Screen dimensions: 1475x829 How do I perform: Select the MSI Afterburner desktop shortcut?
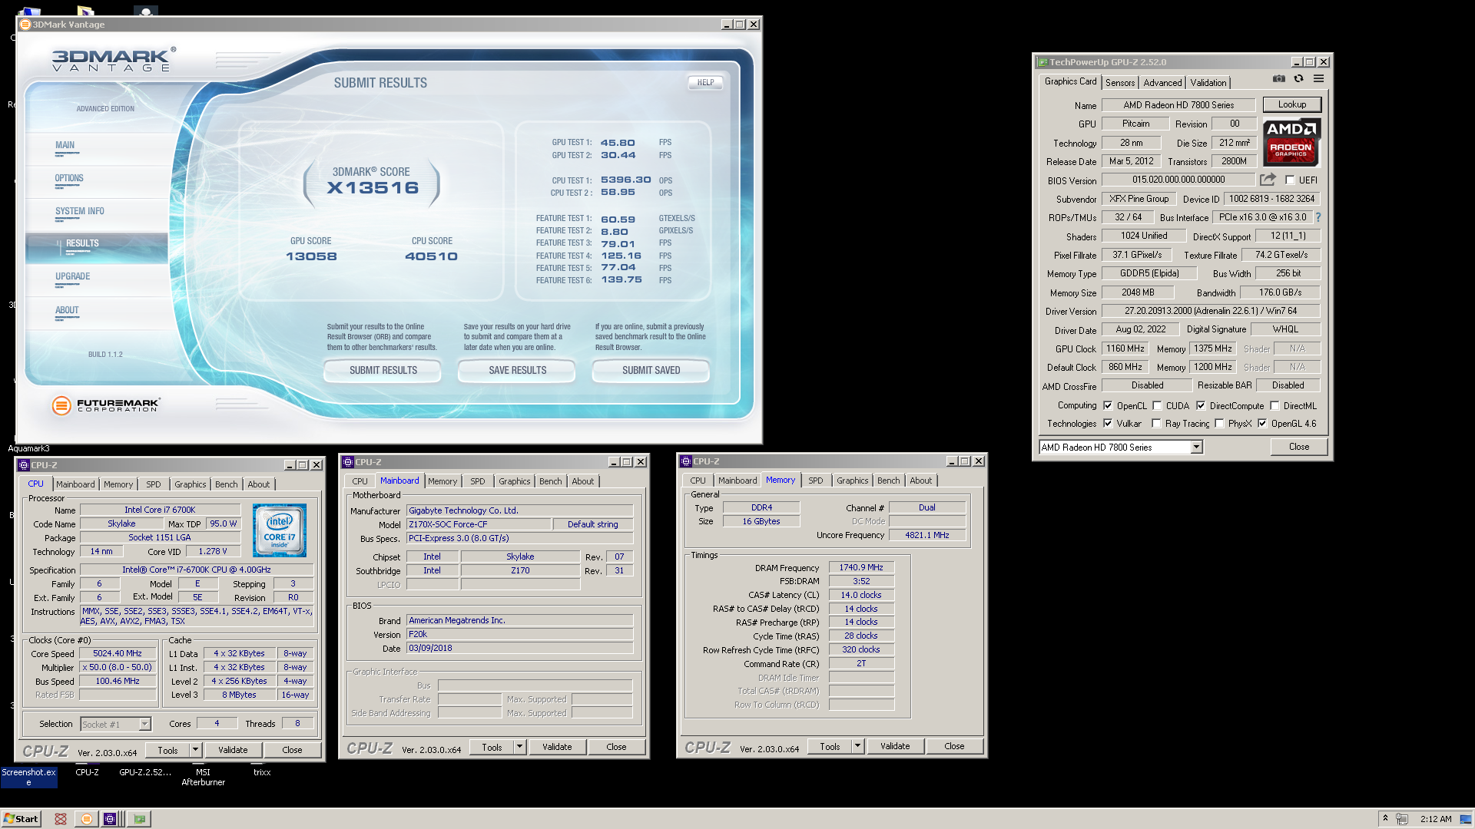(x=203, y=778)
